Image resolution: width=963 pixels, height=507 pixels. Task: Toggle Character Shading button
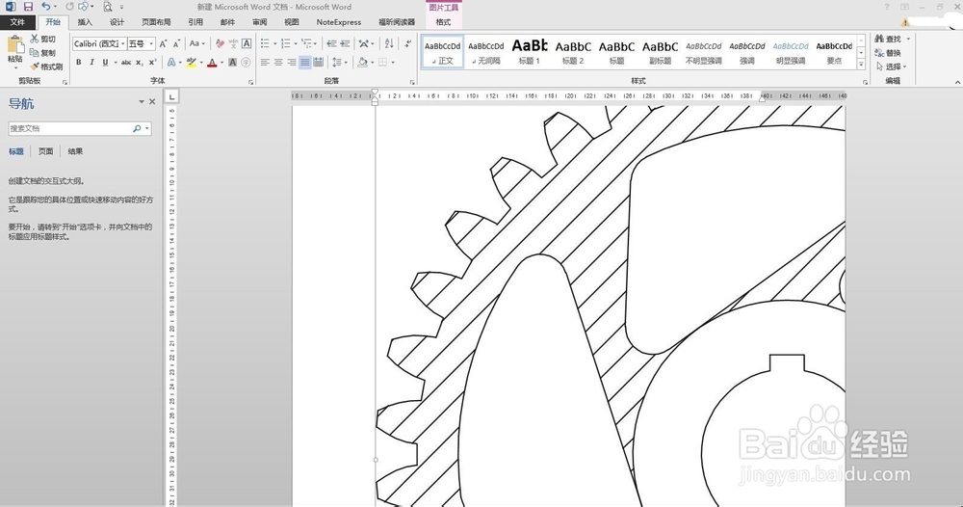tap(232, 62)
